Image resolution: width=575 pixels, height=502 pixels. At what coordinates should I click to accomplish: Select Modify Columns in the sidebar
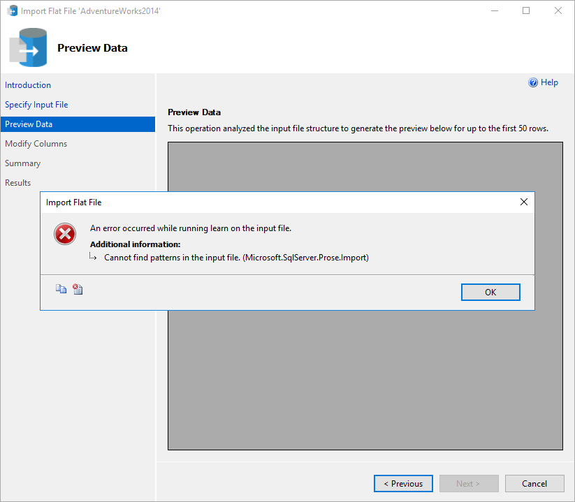(36, 144)
